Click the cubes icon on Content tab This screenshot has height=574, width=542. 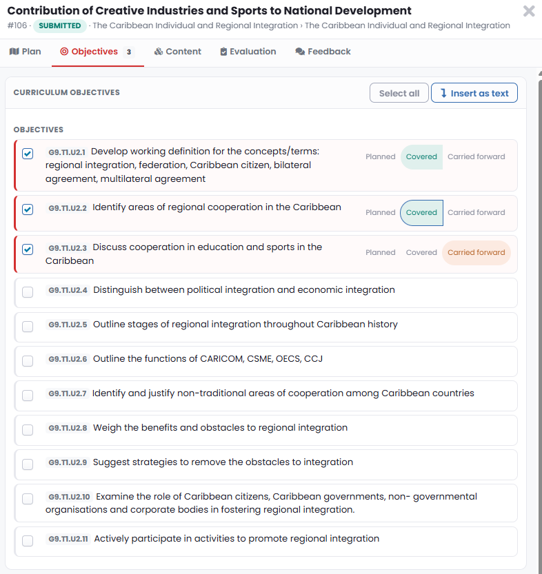pos(158,52)
